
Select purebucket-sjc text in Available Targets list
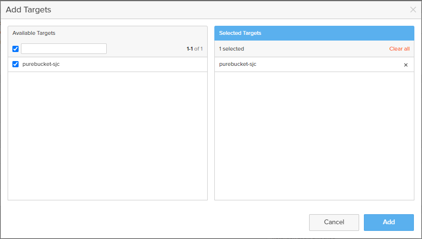tap(41, 64)
